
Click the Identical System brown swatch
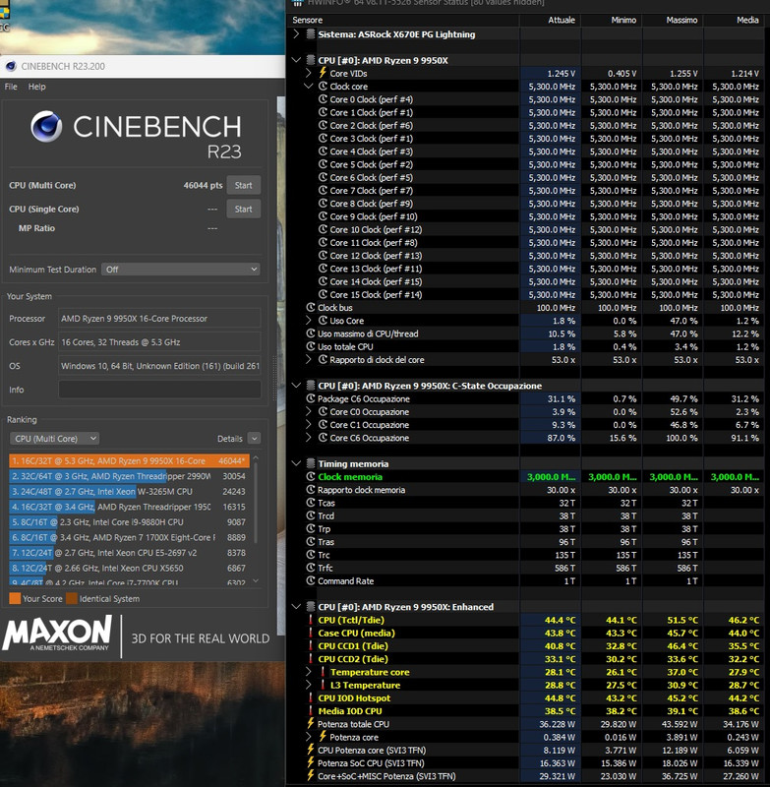[72, 598]
